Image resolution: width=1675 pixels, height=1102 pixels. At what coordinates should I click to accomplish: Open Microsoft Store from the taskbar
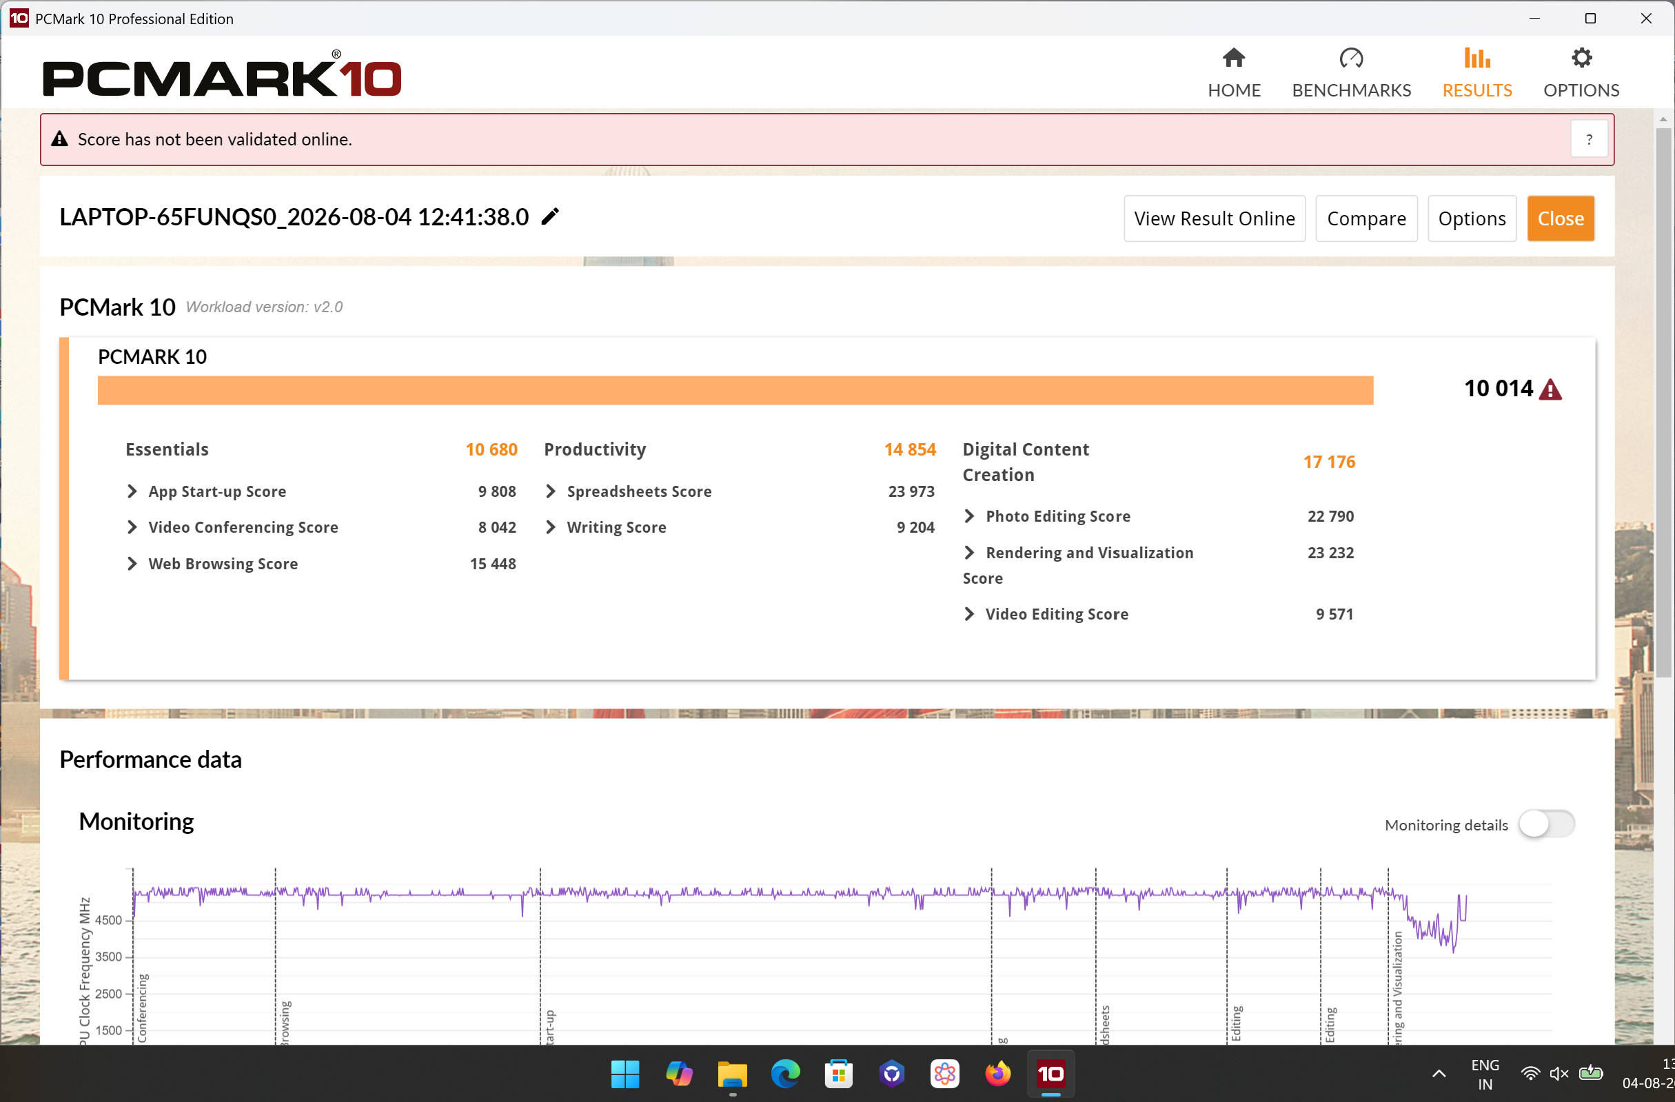[x=838, y=1074]
